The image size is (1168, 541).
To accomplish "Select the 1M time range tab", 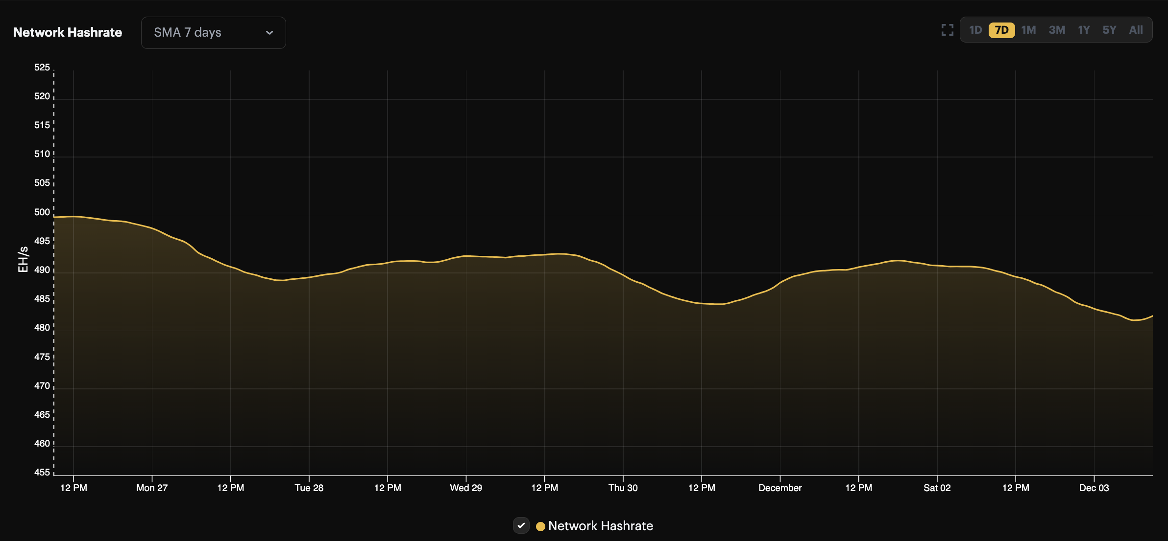I will (x=1028, y=30).
